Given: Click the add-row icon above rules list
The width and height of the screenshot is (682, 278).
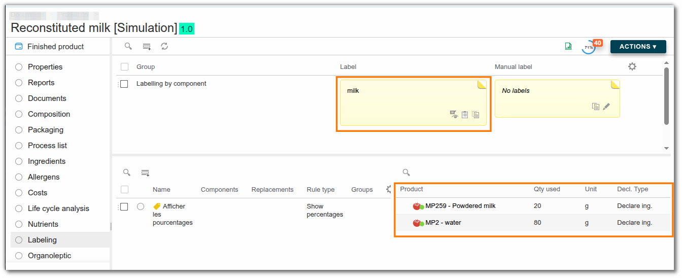Looking at the screenshot, I should point(145,173).
